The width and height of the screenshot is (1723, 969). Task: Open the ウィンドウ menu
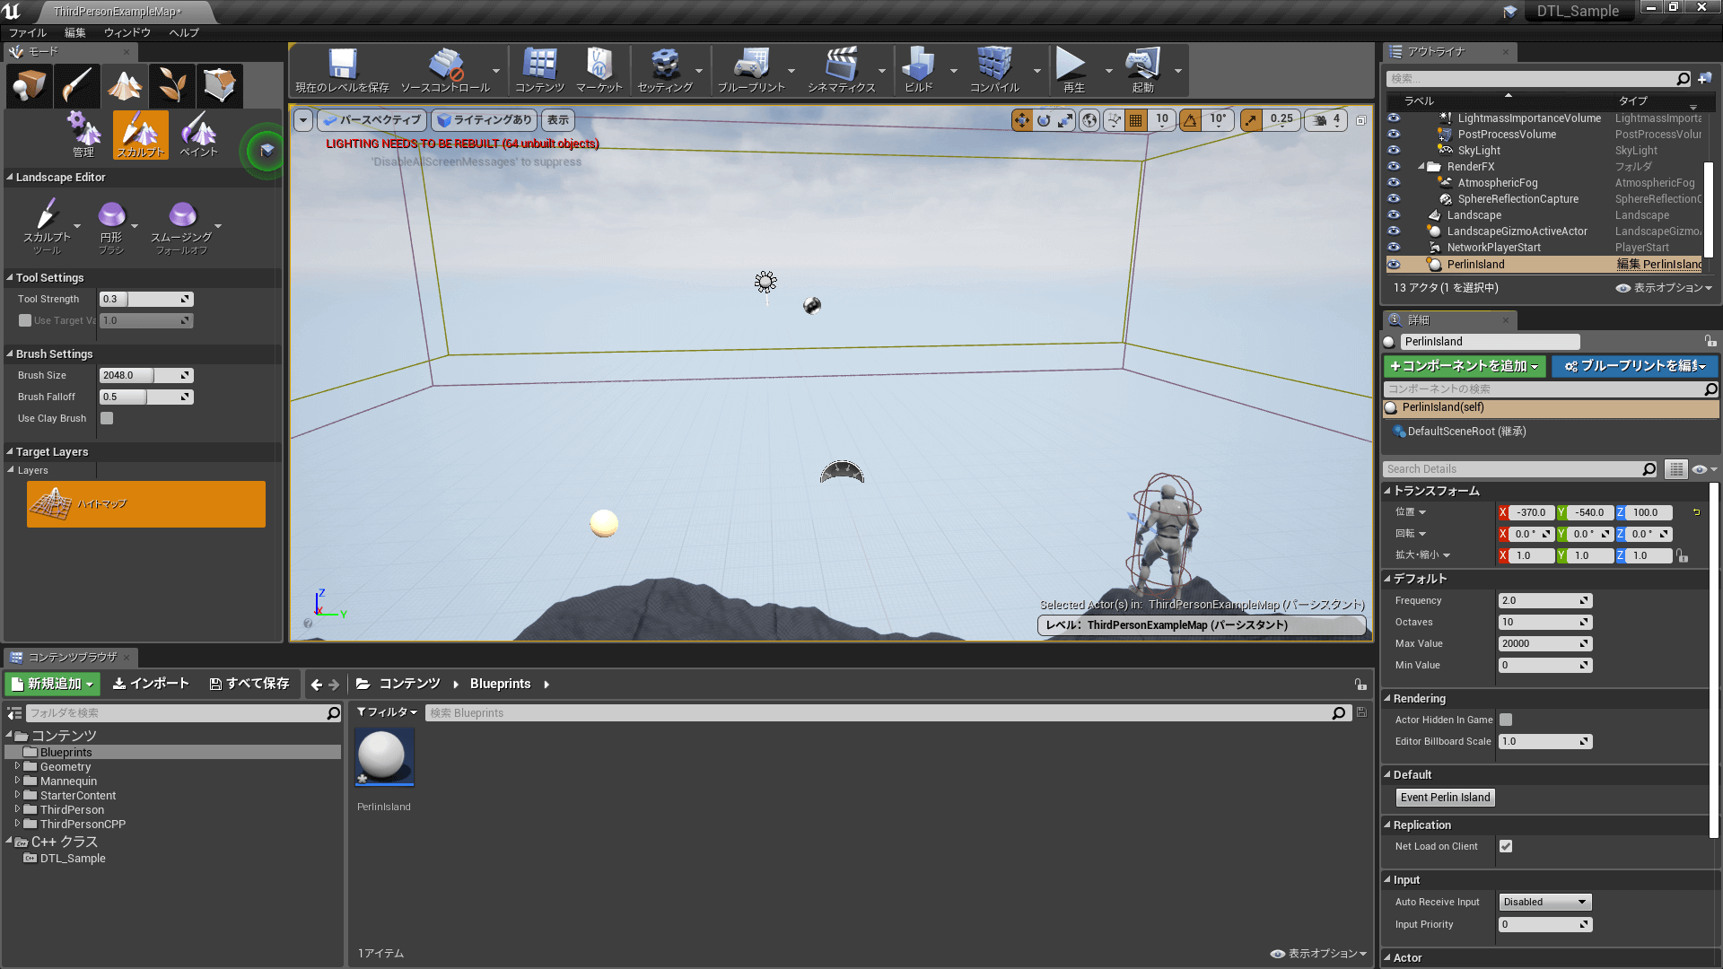(127, 32)
